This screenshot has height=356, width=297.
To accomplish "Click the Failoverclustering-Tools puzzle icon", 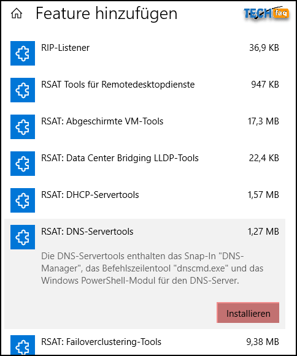I will 23,345.
